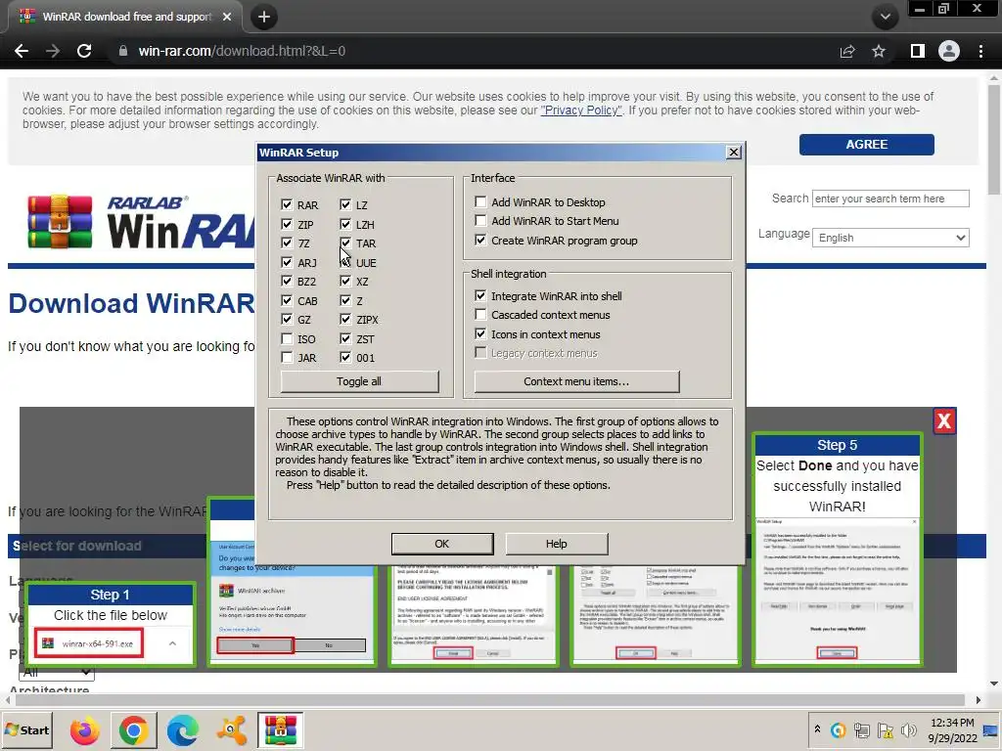Click the winrar-x64-591.exe file in Step 1
Image resolution: width=1002 pixels, height=751 pixels.
coord(89,643)
